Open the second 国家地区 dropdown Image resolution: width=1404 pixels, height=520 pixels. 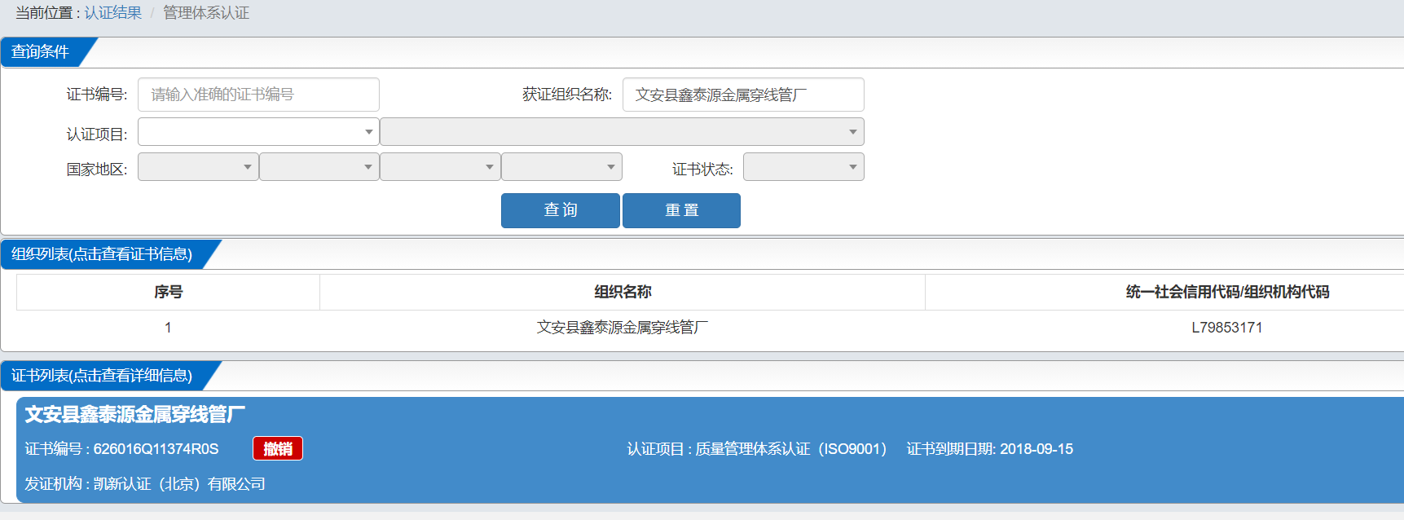point(319,167)
